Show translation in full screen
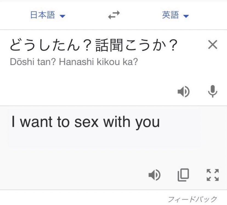 click(212, 175)
